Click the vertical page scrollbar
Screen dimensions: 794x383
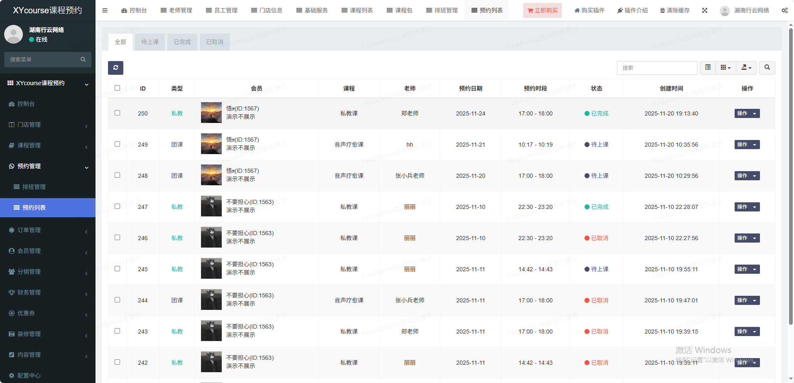tap(791, 174)
